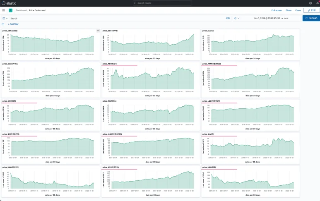Open the help menu icon in header

(x=310, y=3)
